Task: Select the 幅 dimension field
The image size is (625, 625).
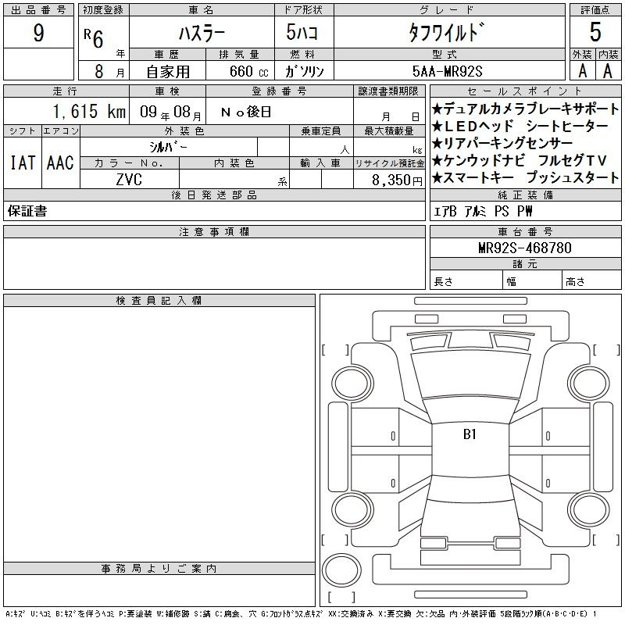Action: pos(533,280)
